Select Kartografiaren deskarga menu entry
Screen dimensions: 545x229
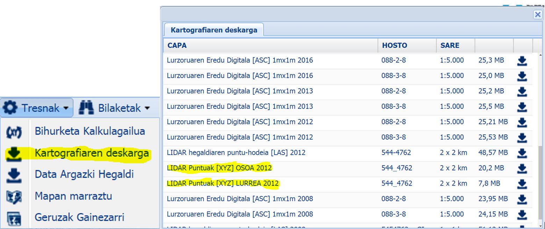point(92,153)
